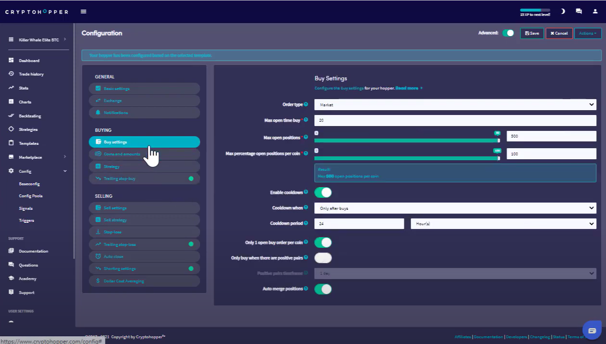Screen dimensions: 606x344
Task: Follow the Read more link
Action: (x=407, y=89)
